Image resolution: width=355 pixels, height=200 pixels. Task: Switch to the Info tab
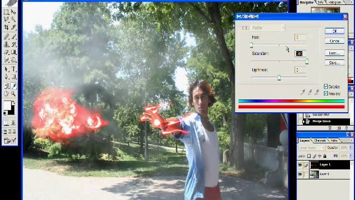pyautogui.click(x=321, y=2)
